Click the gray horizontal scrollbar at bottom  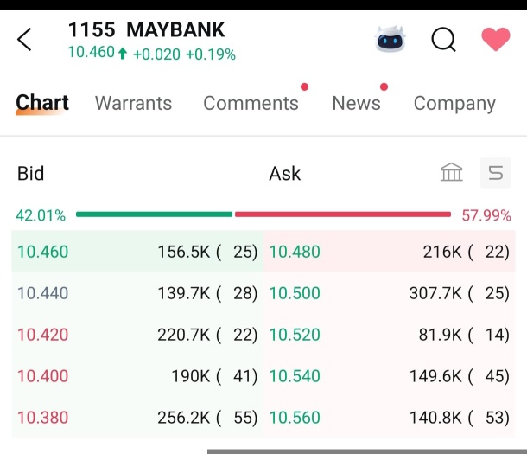click(367, 451)
